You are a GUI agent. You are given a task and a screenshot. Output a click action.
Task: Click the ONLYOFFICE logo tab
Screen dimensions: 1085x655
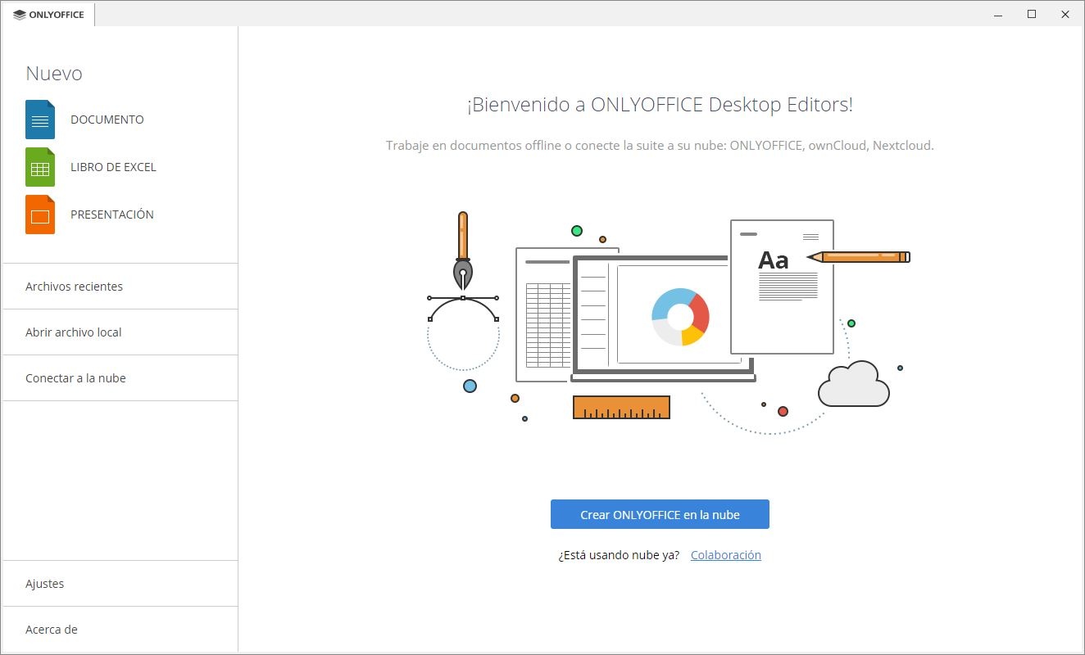49,15
